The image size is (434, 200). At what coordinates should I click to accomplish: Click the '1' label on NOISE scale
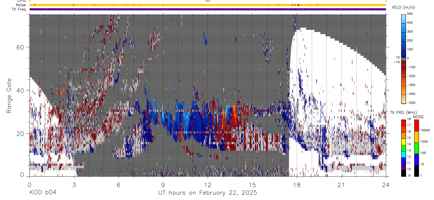pyautogui.click(x=422, y=175)
